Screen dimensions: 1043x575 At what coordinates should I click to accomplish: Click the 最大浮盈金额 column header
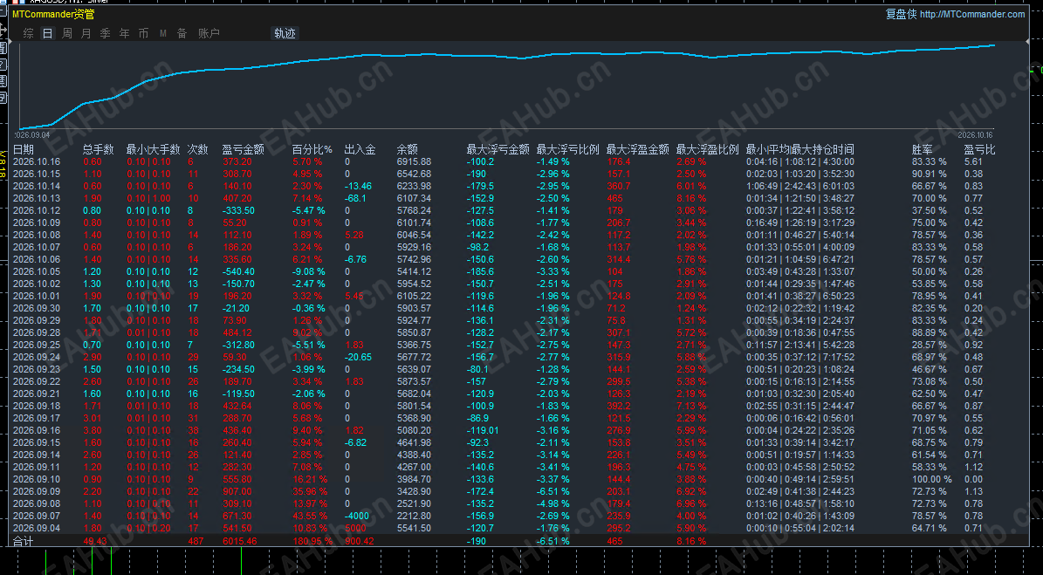pos(638,149)
